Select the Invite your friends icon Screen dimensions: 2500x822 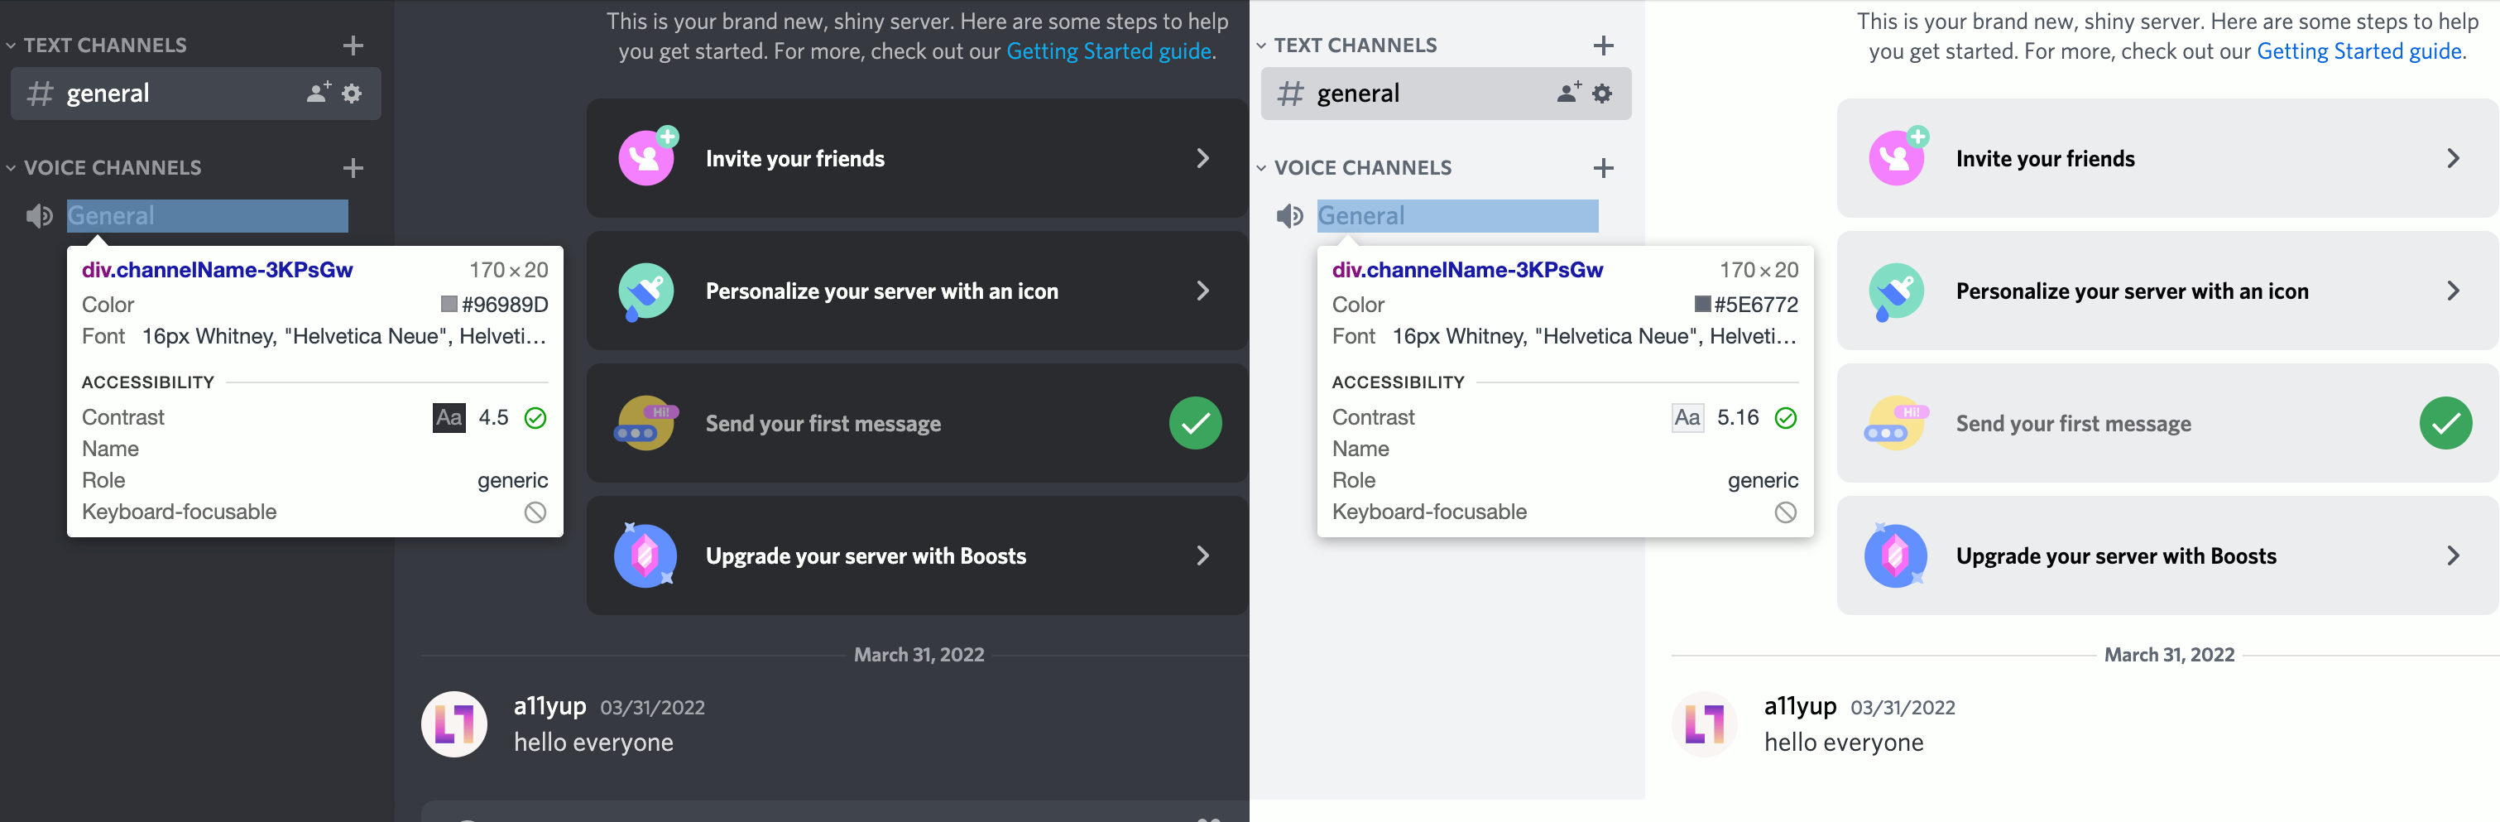coord(646,157)
